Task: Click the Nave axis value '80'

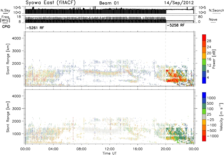Action: 200,17
